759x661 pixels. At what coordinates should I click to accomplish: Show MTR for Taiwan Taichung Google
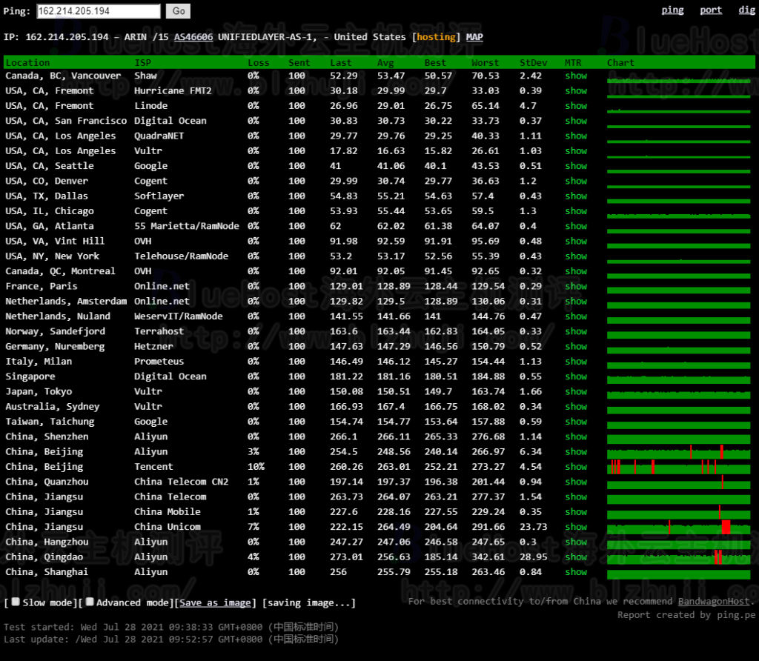click(x=575, y=422)
